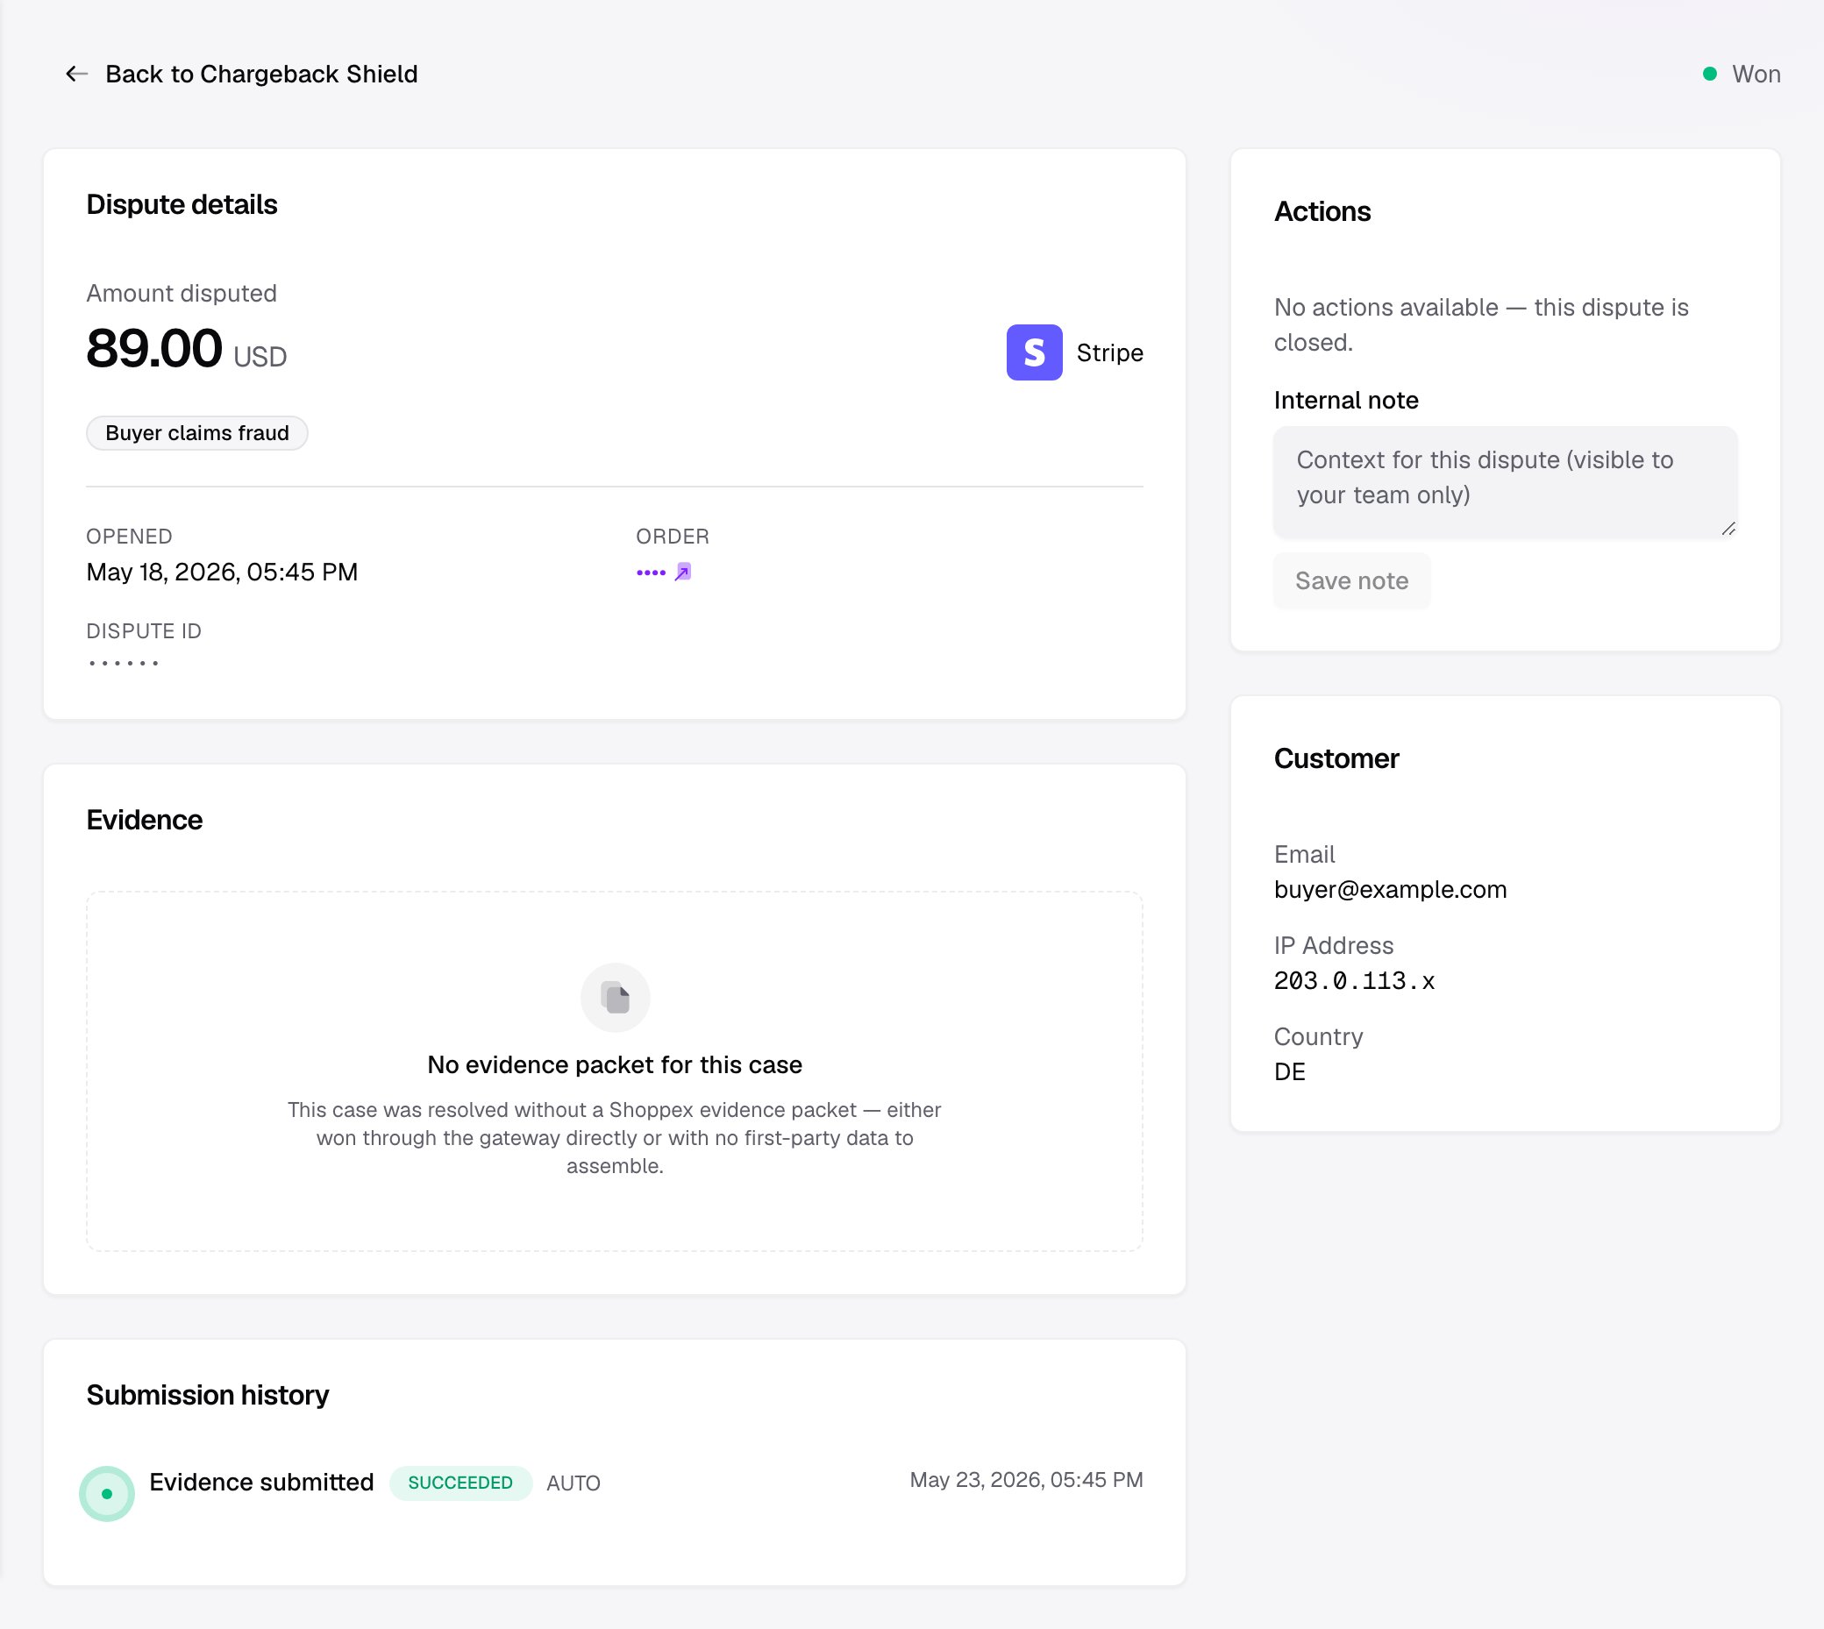Select the buyer@example.com email text

click(1390, 890)
